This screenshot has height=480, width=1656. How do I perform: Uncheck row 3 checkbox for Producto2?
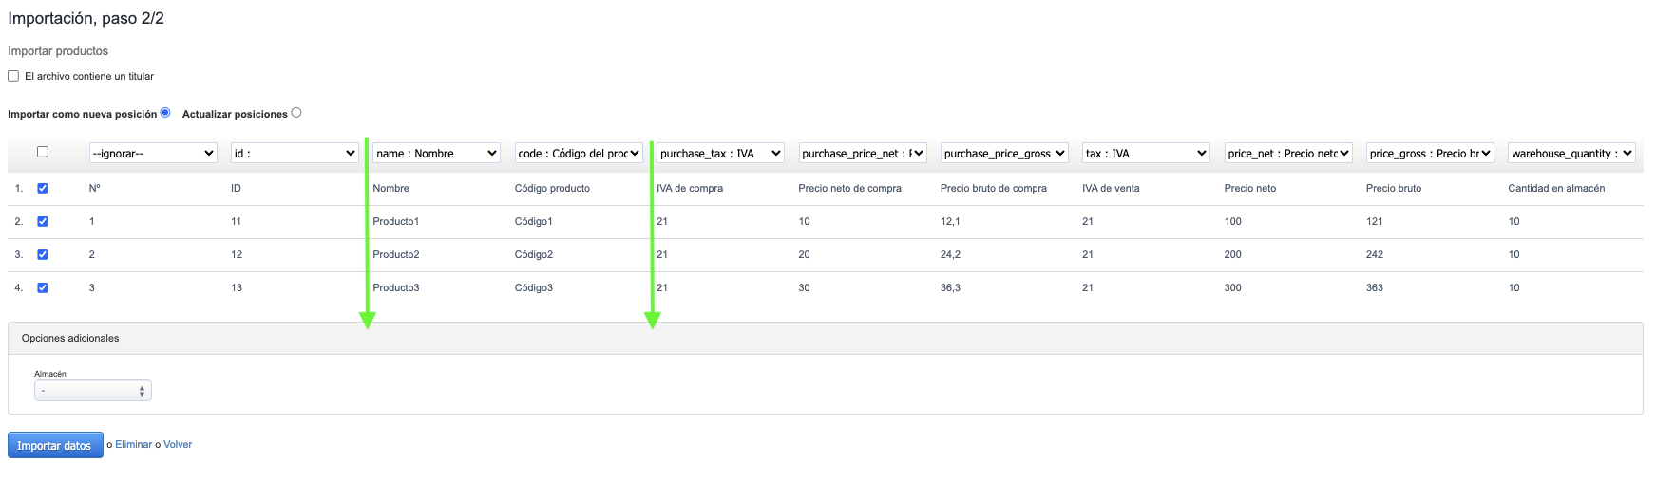click(x=43, y=254)
